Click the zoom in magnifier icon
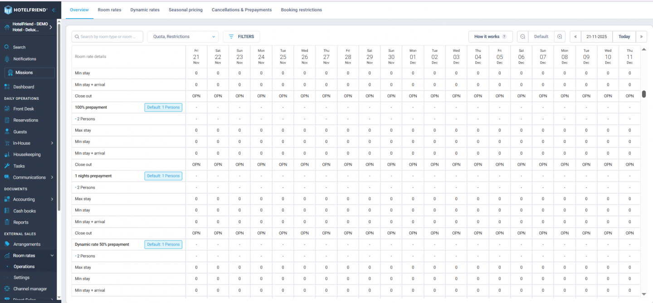 (x=560, y=37)
